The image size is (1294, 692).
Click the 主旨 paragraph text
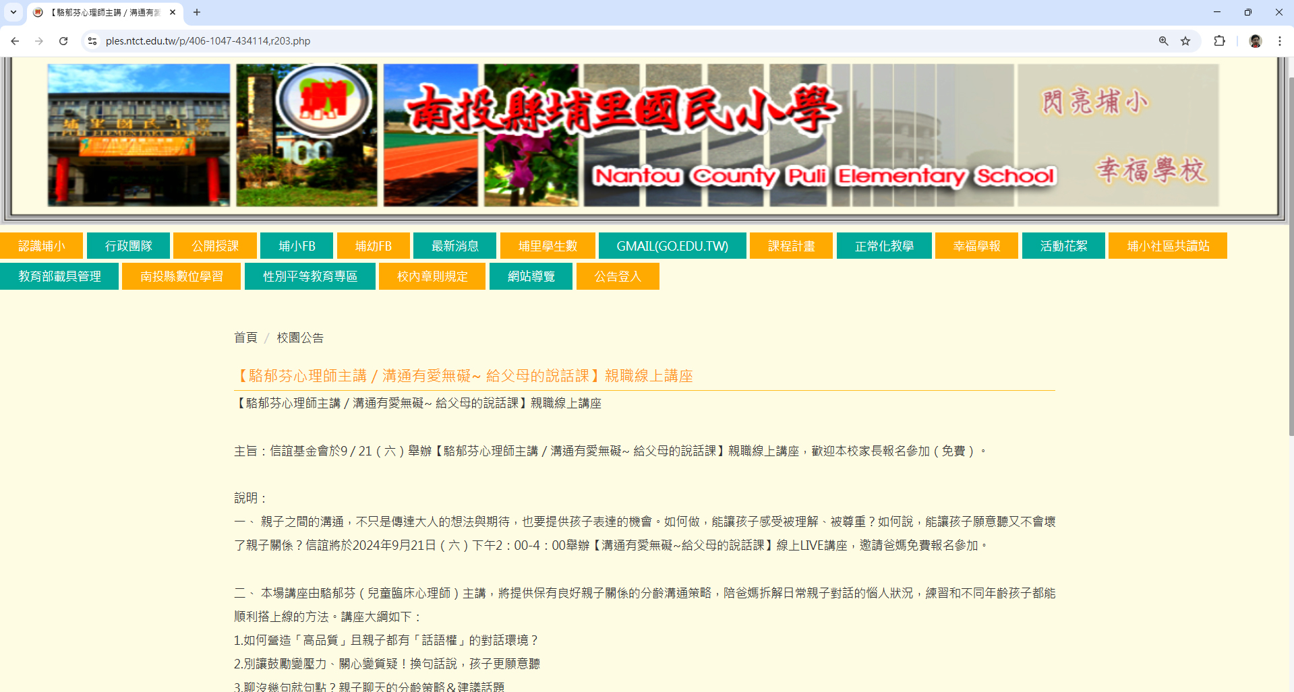point(610,451)
